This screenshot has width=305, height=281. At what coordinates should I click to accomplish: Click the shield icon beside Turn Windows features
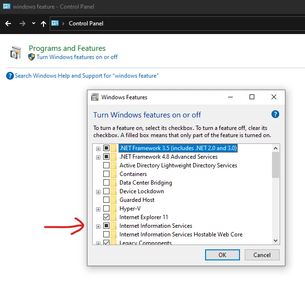[32, 57]
